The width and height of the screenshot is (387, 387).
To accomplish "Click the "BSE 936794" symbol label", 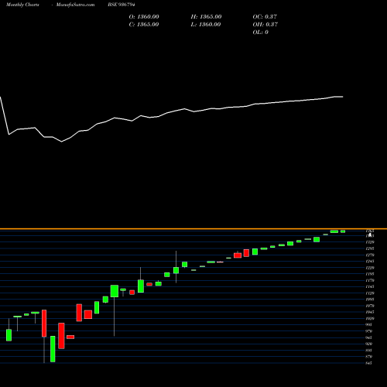I will [x=122, y=5].
